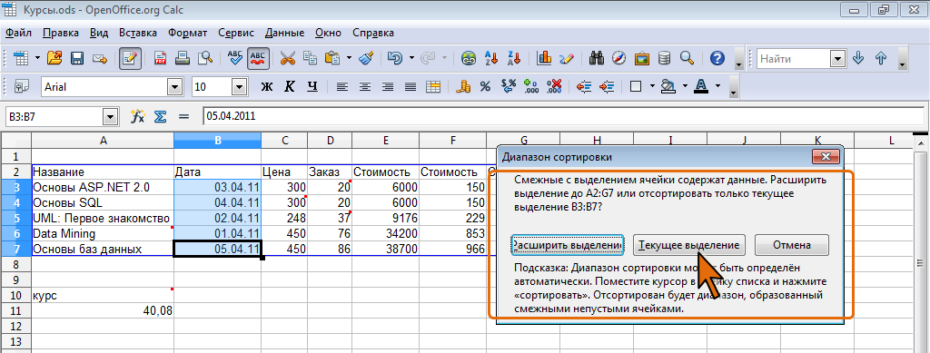Open the Gallery picture icon
The image size is (930, 353).
coord(641,58)
